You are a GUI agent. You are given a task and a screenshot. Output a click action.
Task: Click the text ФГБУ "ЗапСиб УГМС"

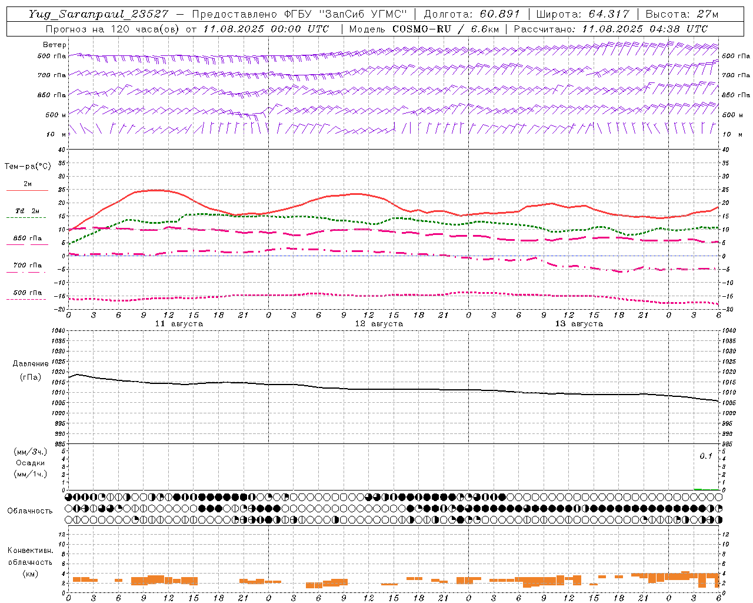[346, 14]
